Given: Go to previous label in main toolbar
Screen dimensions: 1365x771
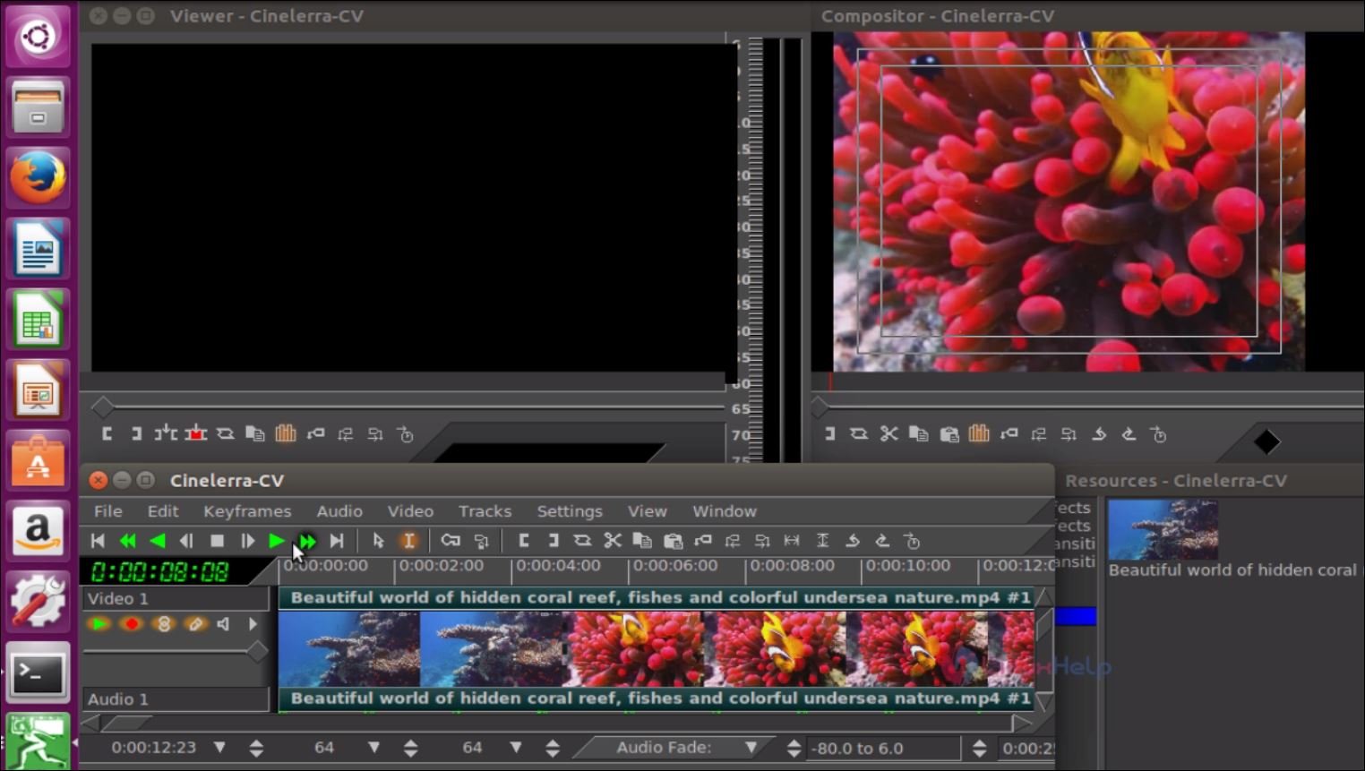Looking at the screenshot, I should 733,541.
